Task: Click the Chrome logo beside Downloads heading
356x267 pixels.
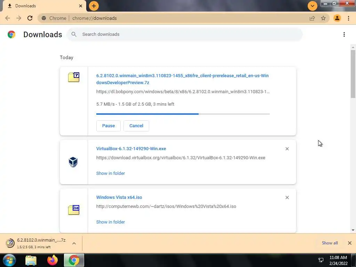Action: coord(11,34)
